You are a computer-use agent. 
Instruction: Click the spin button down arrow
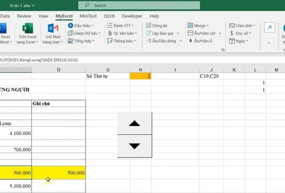tap(134, 146)
